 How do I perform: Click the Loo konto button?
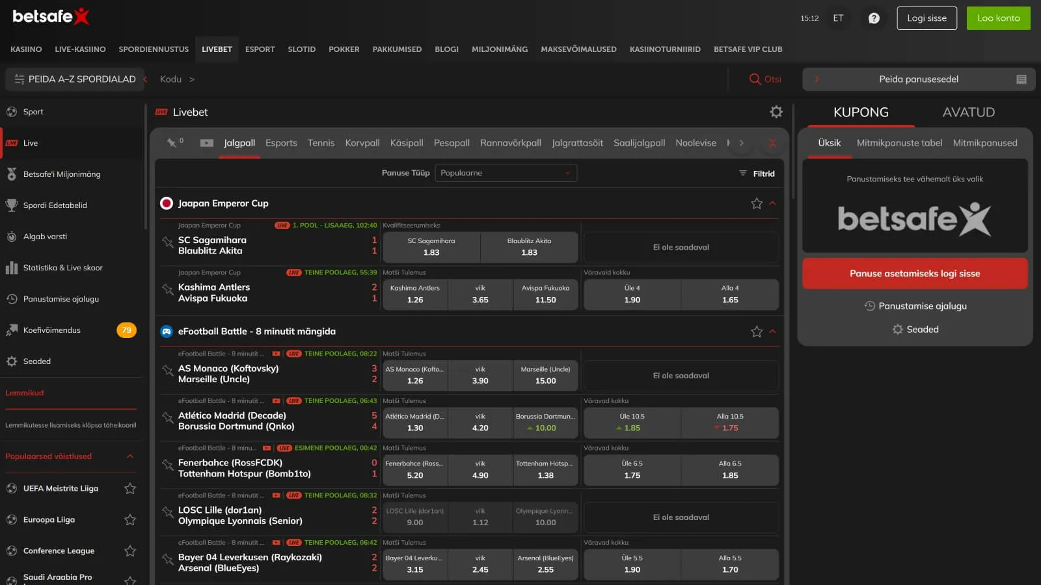coord(998,18)
